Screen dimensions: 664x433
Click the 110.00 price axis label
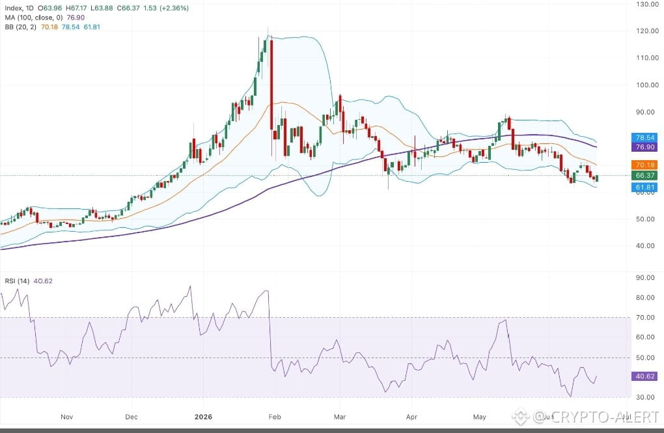647,57
